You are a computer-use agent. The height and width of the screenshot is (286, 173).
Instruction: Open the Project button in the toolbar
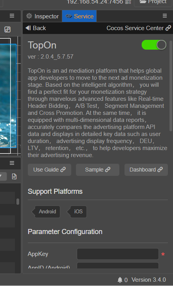click(153, 2)
